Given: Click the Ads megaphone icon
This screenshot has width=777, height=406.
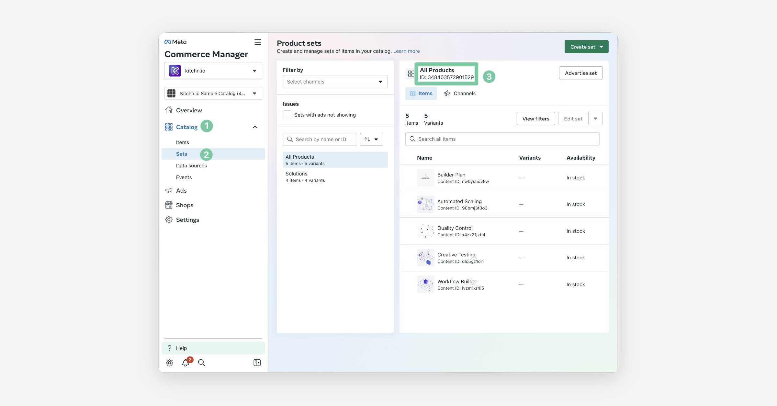Looking at the screenshot, I should click(x=169, y=190).
